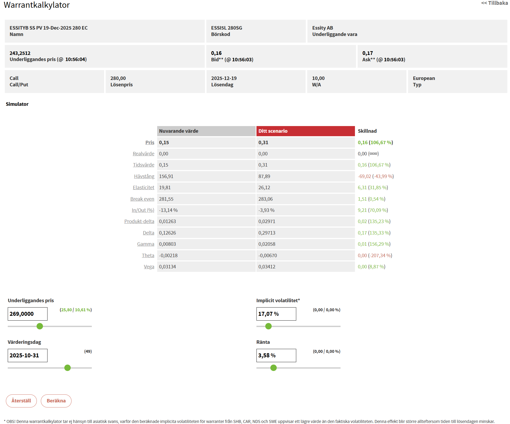Viewport: 510px width, 424px height.
Task: Select scenario In/Out value -3,93 %
Action: point(266,210)
